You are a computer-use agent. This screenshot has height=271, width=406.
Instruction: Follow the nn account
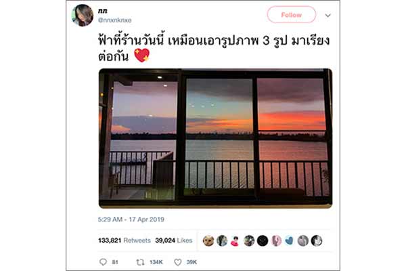pos(291,15)
